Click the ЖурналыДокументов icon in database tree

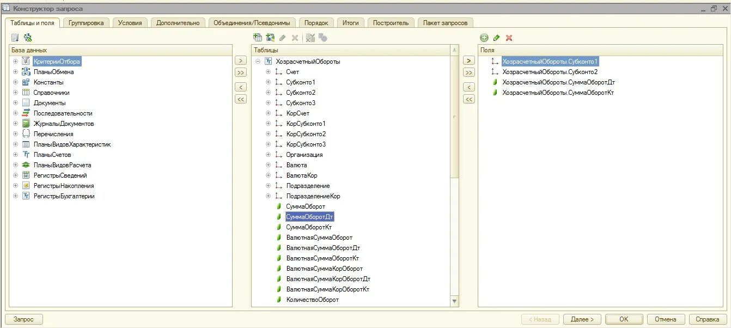point(26,123)
